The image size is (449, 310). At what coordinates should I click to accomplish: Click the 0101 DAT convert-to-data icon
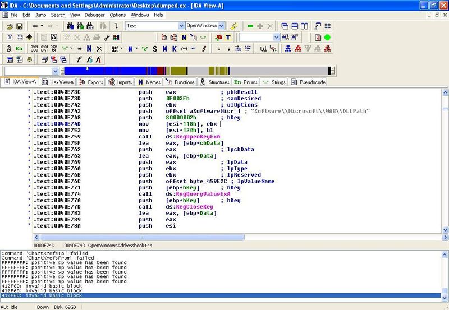[44, 49]
